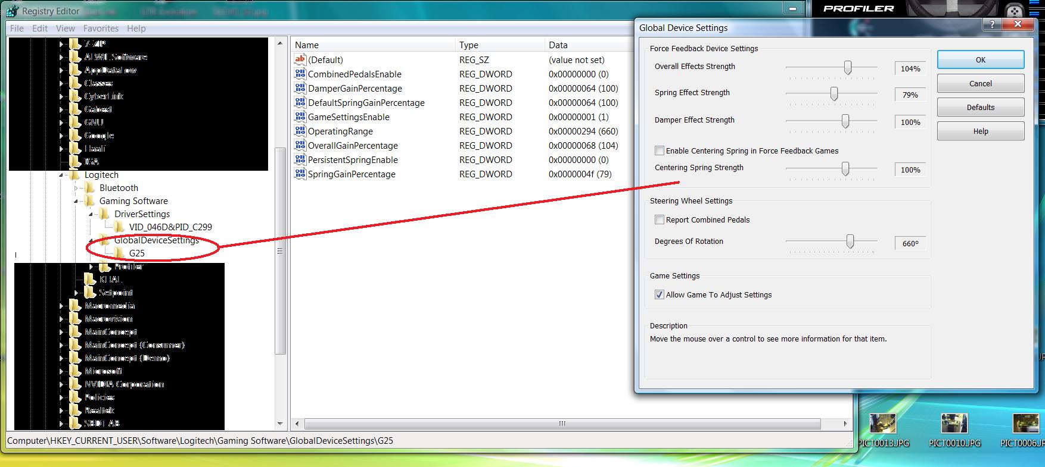Click the Spring Effect Strength 79% field
Image resolution: width=1045 pixels, height=467 pixels.
[x=910, y=95]
